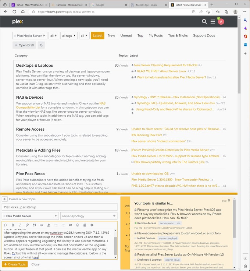The image size is (250, 271).
Task: Switch to the Top tab
Action: click(x=140, y=35)
